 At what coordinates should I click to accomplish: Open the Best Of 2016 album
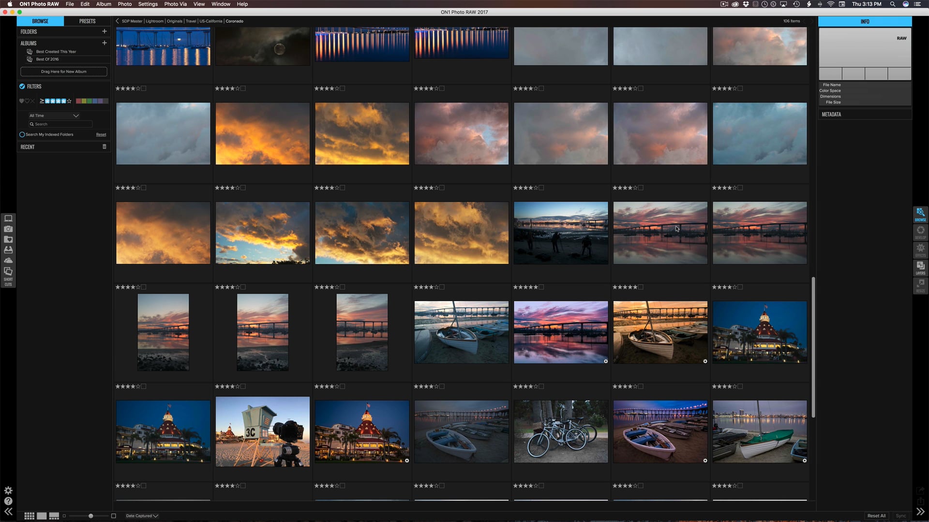(x=47, y=59)
